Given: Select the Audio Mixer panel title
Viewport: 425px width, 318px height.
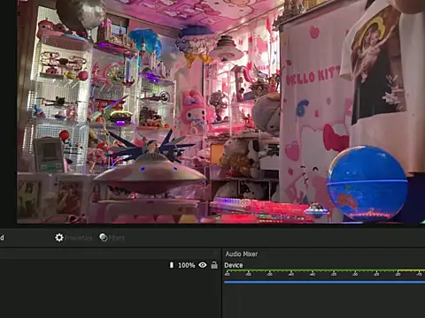Looking at the screenshot, I should pyautogui.click(x=242, y=254).
